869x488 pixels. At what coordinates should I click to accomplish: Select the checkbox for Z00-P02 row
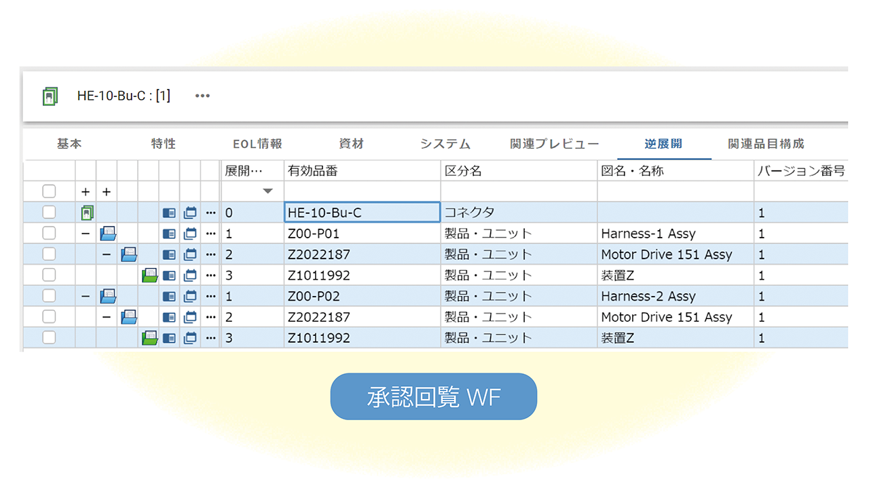click(x=49, y=297)
